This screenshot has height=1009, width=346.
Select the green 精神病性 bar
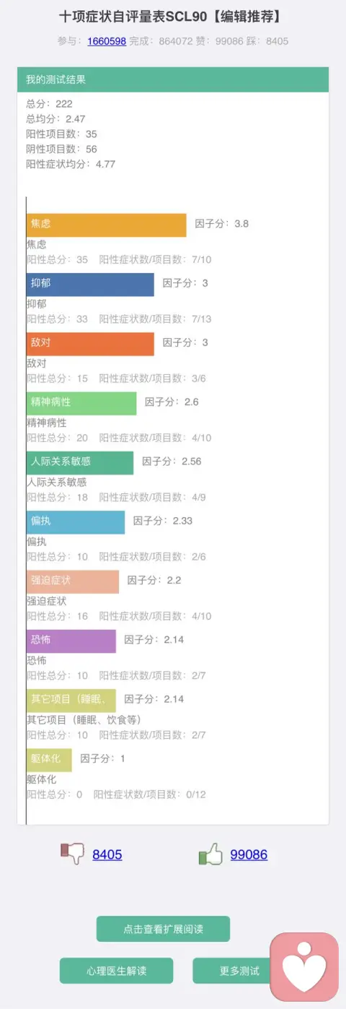point(81,402)
